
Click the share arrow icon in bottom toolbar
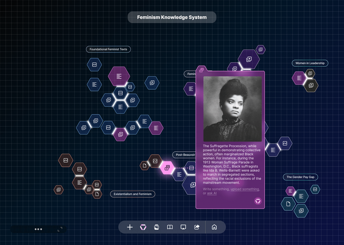pyautogui.click(x=197, y=227)
